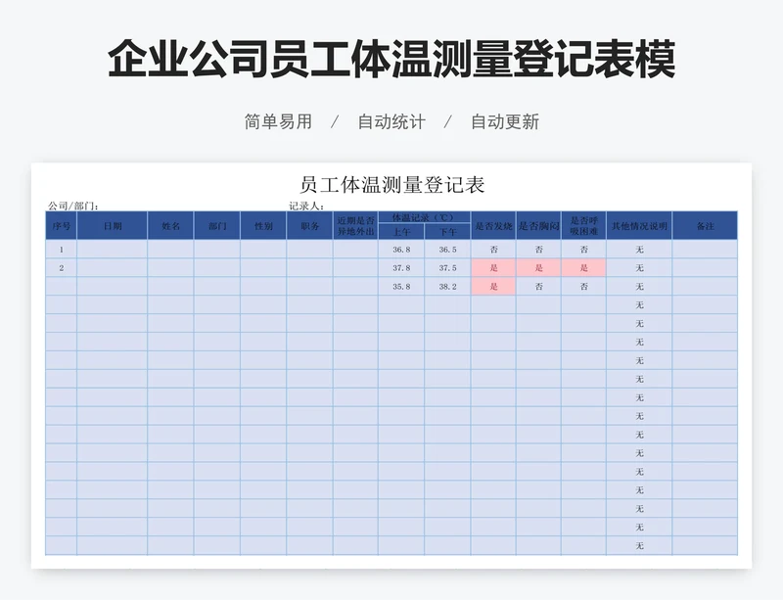Select the 姓名 column header

tap(170, 226)
